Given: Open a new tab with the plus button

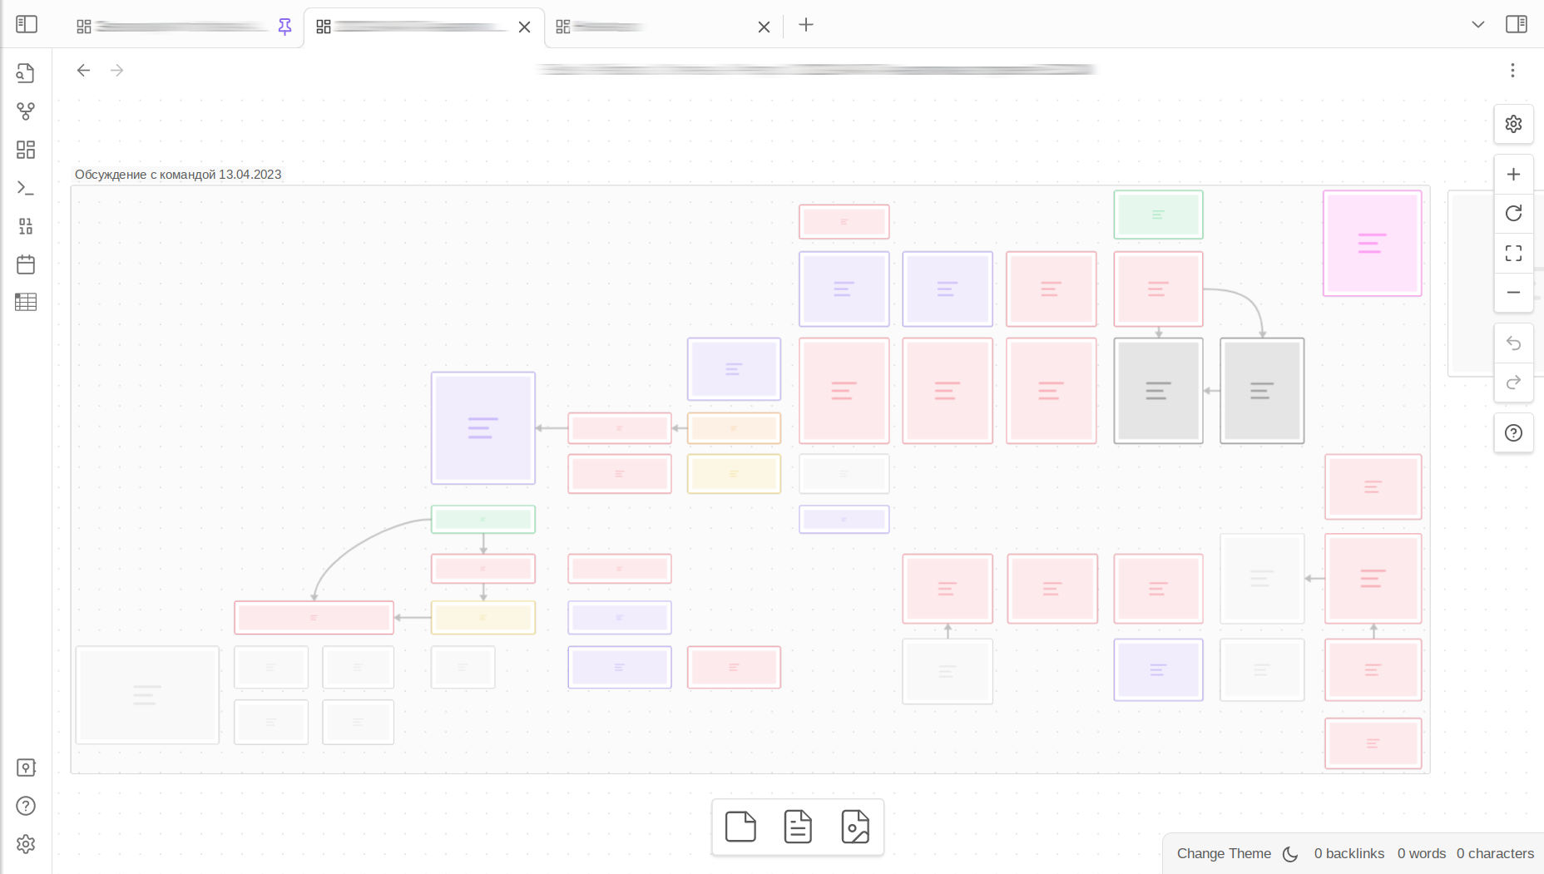Looking at the screenshot, I should pyautogui.click(x=805, y=25).
